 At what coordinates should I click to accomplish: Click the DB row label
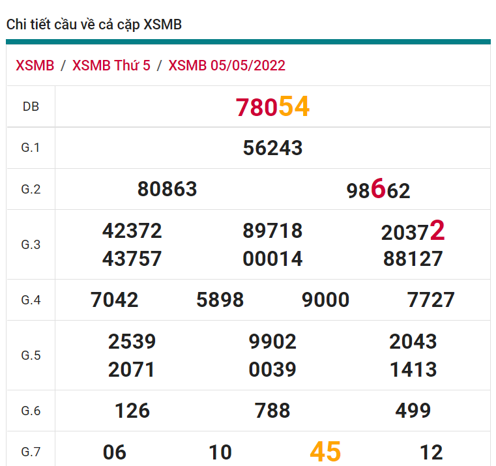[31, 107]
